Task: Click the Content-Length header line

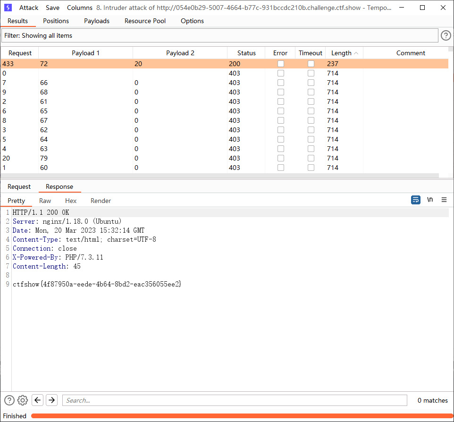Action: [x=47, y=266]
